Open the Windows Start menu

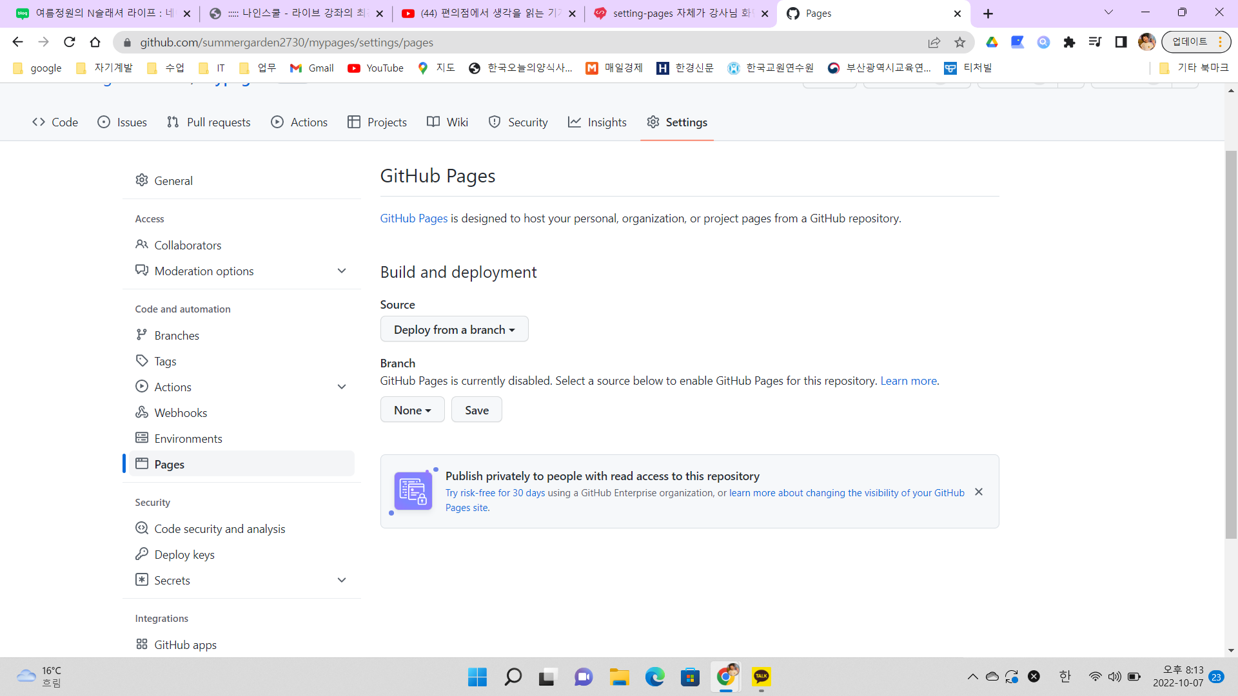(x=477, y=677)
